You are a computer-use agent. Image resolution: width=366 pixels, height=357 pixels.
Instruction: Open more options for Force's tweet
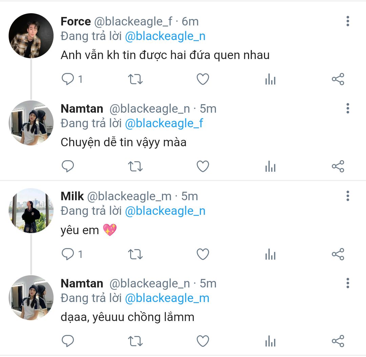tap(347, 21)
